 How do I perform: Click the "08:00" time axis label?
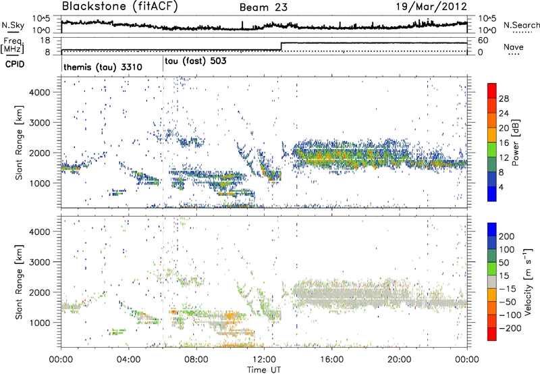[196, 360]
